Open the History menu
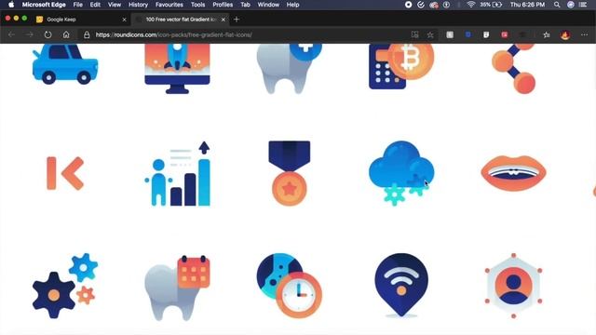The height and width of the screenshot is (335, 596). point(138,5)
